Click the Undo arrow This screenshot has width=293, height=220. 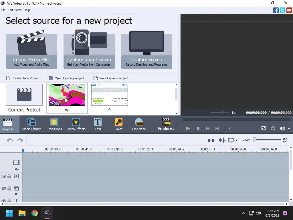click(x=10, y=140)
